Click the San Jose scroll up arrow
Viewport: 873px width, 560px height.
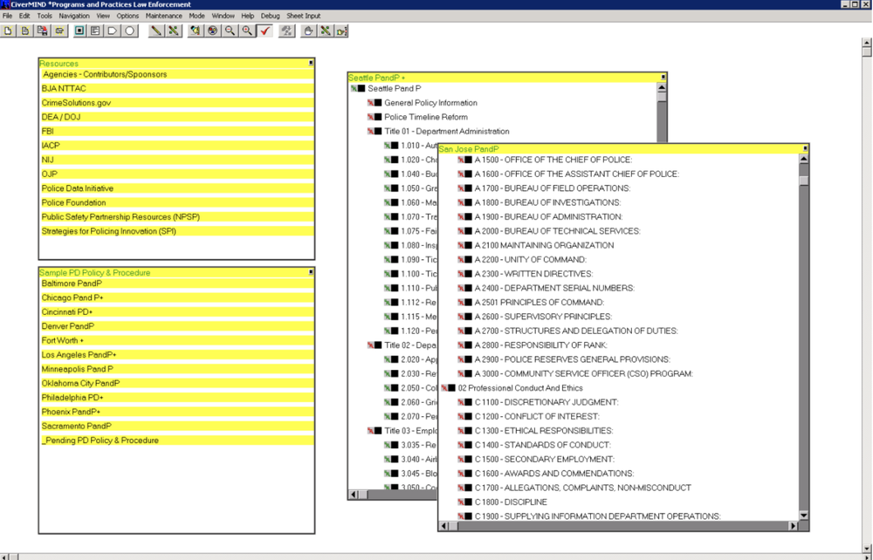click(x=803, y=159)
